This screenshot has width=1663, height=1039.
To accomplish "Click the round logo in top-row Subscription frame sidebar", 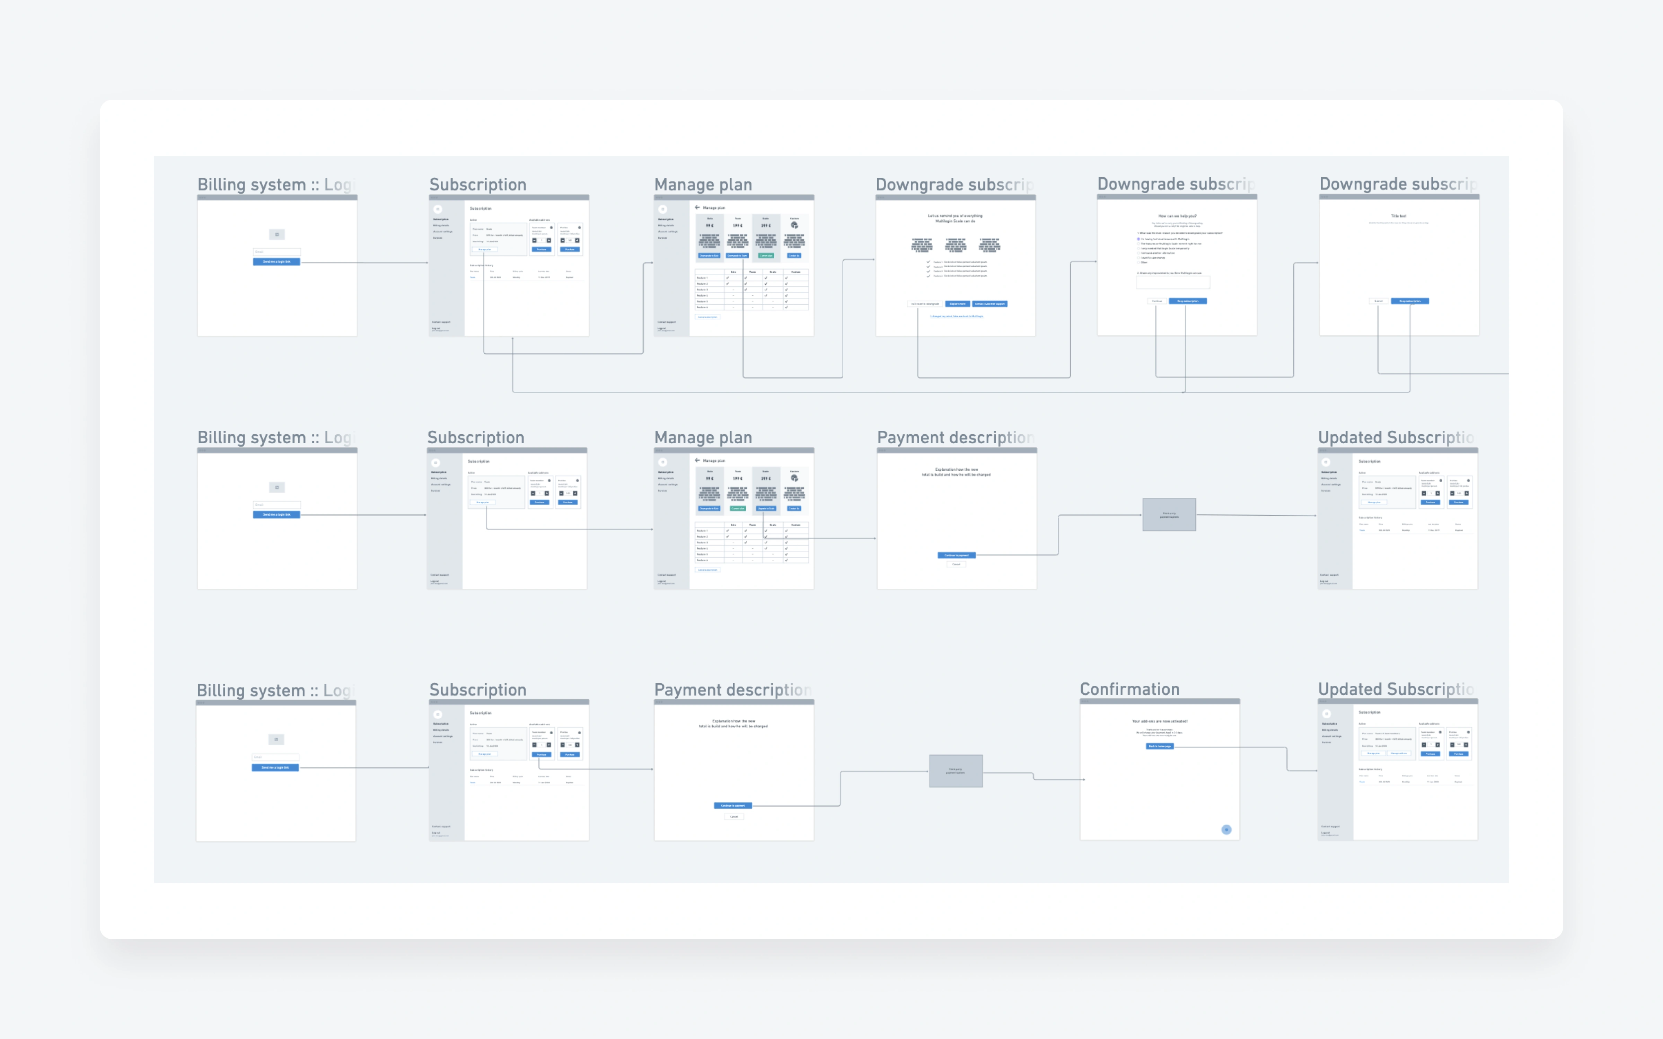I will (x=438, y=209).
